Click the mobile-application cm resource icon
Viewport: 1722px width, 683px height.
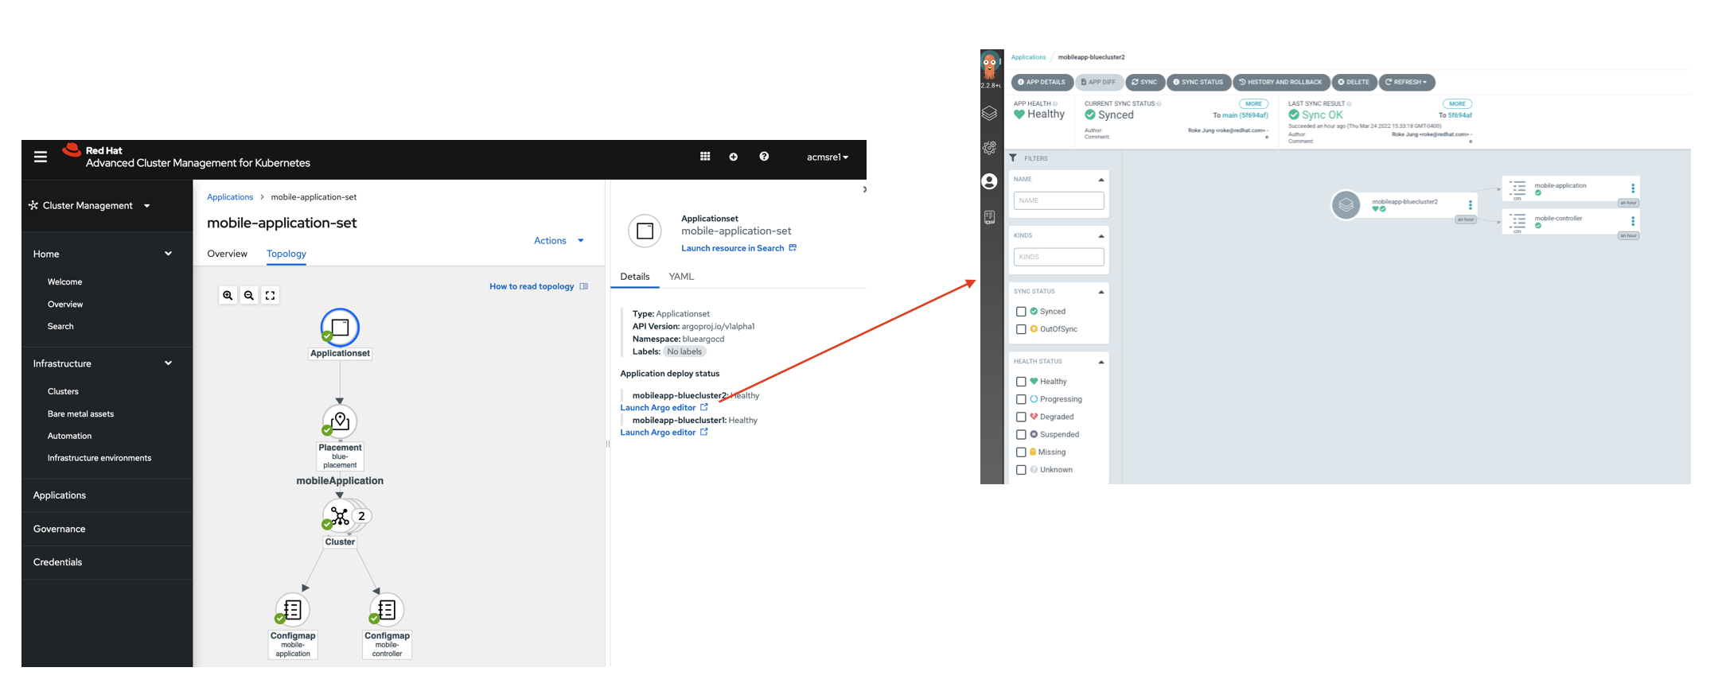click(x=1517, y=189)
